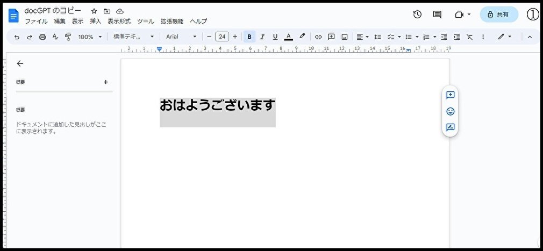Click the left indent marker on ruler
543x251 pixels.
(x=159, y=49)
